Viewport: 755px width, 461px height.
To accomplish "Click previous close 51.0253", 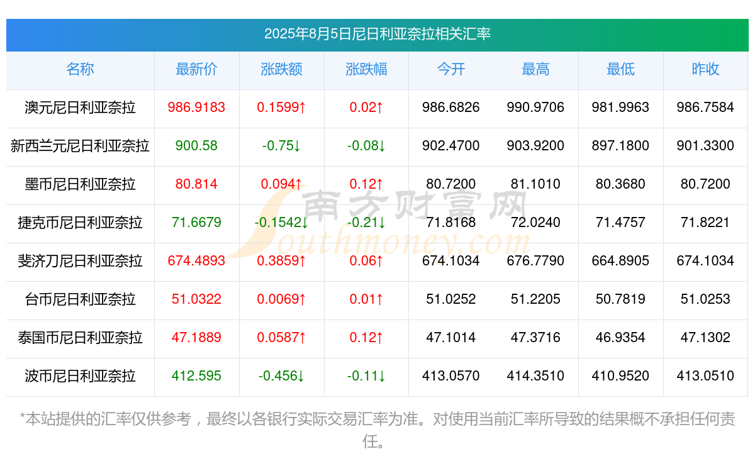I will click(705, 299).
